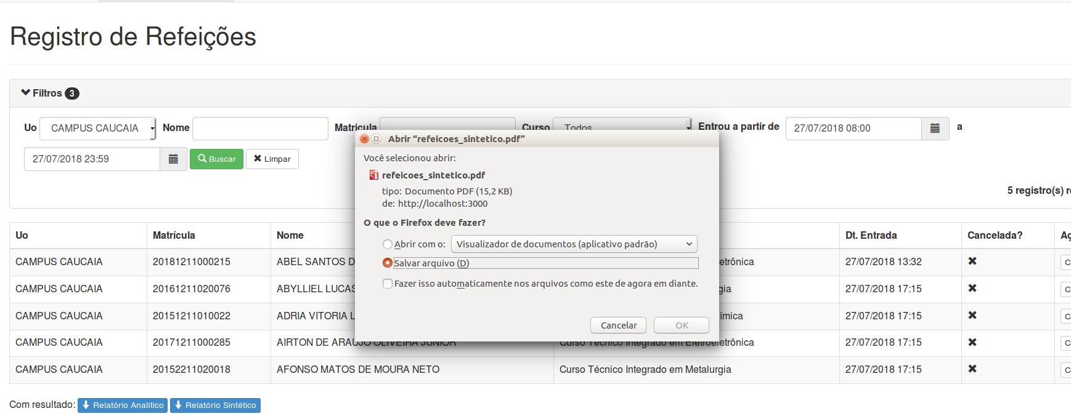Image resolution: width=1071 pixels, height=419 pixels.
Task: Click the cancelada X in ADRIA VITORIA row
Action: pyautogui.click(x=972, y=316)
